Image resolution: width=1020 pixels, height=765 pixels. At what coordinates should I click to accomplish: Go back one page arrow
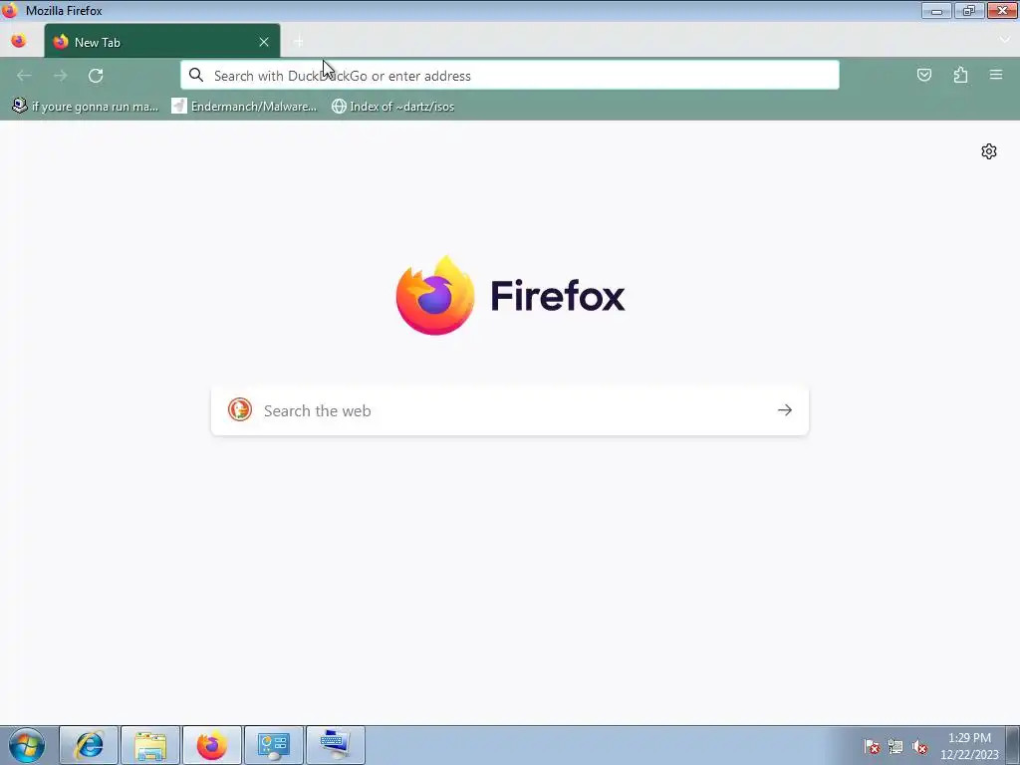[x=24, y=76]
